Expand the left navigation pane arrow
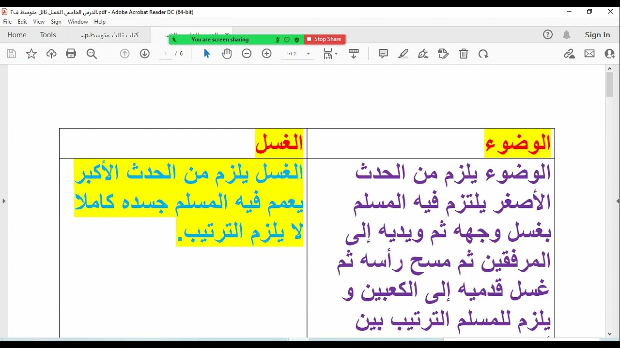 coord(4,201)
